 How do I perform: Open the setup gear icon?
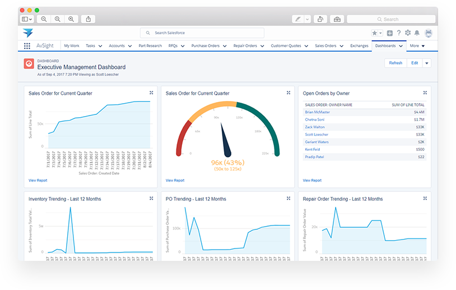coord(408,33)
